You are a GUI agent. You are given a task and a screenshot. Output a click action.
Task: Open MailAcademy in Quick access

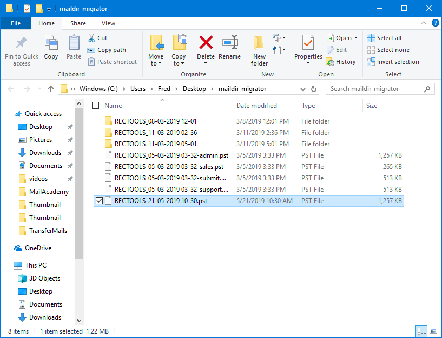pos(49,192)
